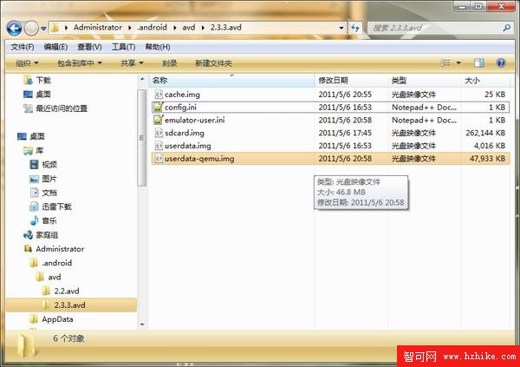Click the file name userdata.img
The image size is (520, 367).
[188, 146]
